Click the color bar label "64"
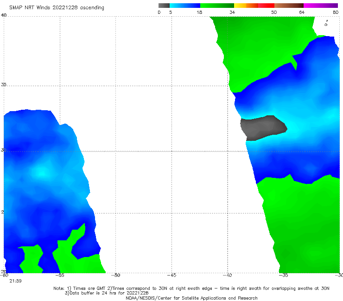343x301 pixels. [x=302, y=13]
